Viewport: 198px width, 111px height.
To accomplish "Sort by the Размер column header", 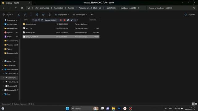I will point(93,20).
